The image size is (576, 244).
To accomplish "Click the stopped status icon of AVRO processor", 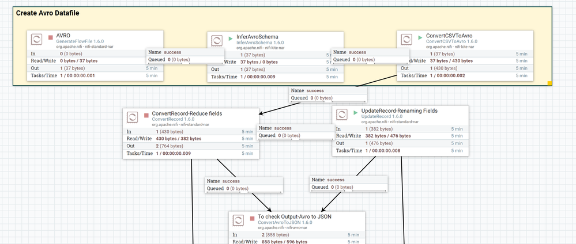I will 51,37.
